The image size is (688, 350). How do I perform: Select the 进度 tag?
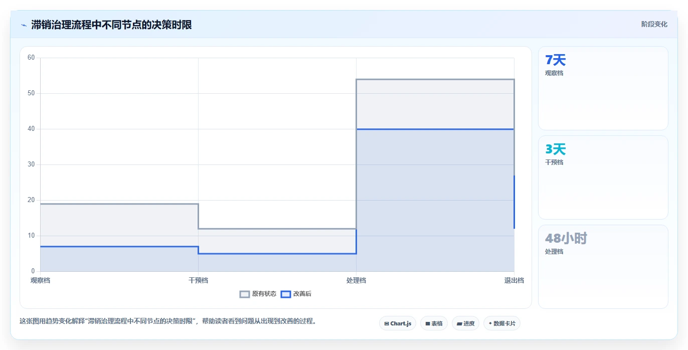coord(465,323)
